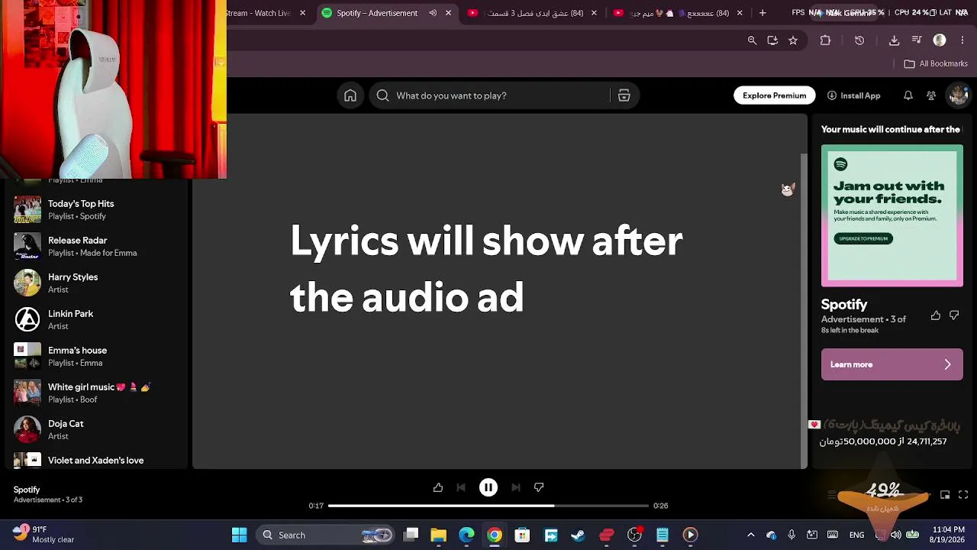The width and height of the screenshot is (977, 550).
Task: Open the miniplayer
Action: click(x=945, y=495)
